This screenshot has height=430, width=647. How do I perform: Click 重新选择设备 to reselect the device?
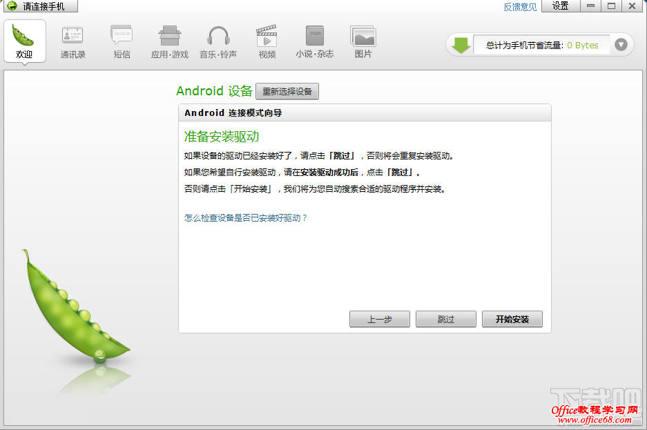pos(287,90)
